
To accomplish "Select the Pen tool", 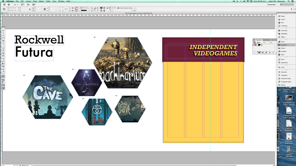I will pyautogui.click(x=3, y=48).
